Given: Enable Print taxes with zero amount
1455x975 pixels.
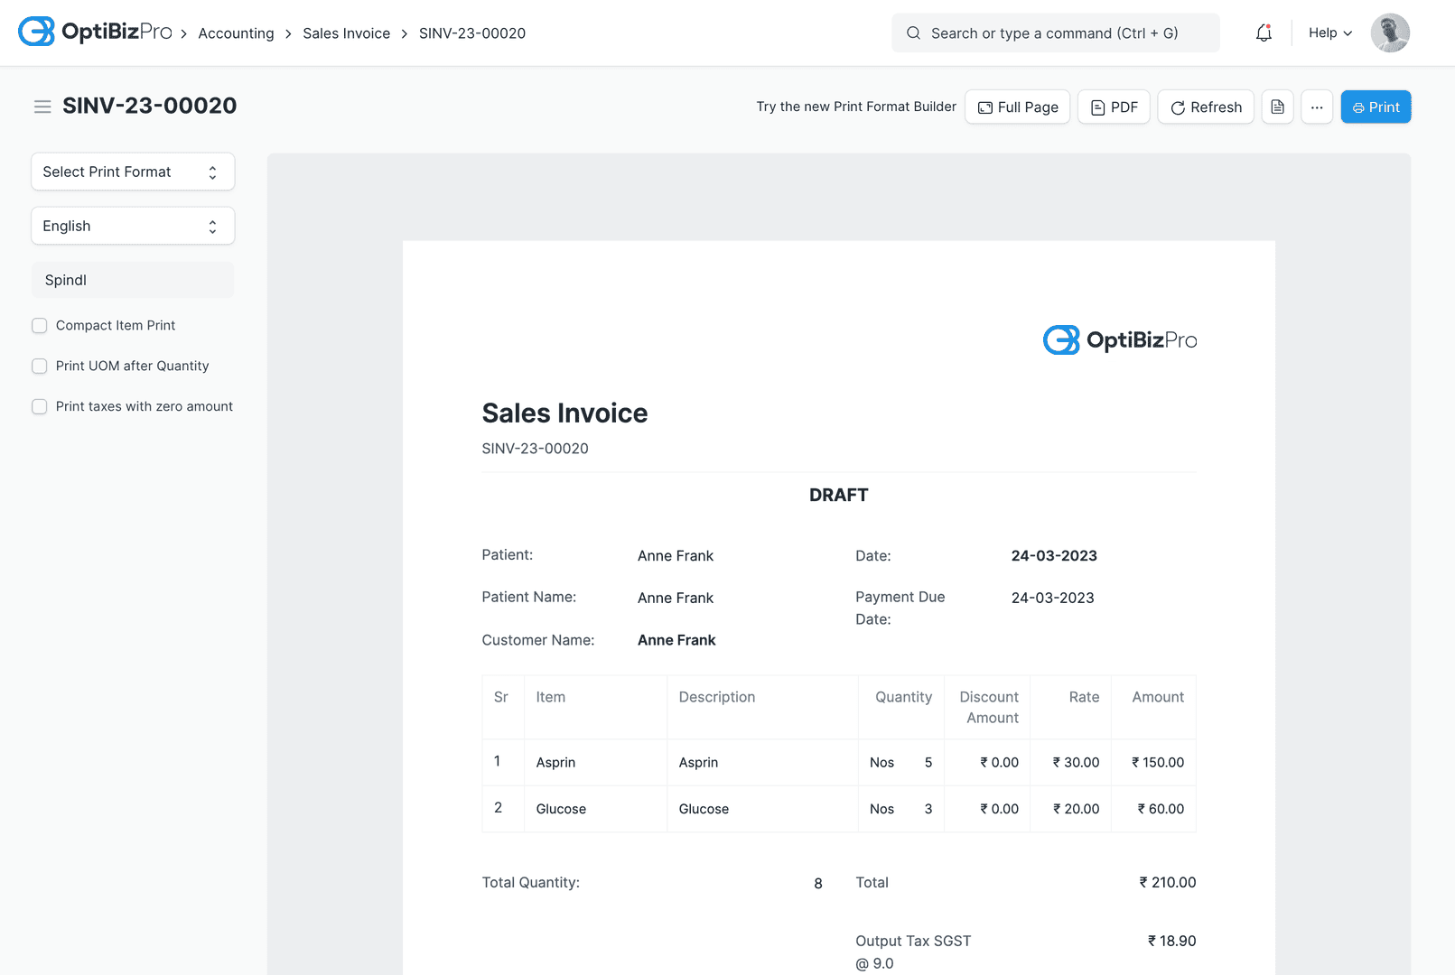Looking at the screenshot, I should tap(40, 406).
